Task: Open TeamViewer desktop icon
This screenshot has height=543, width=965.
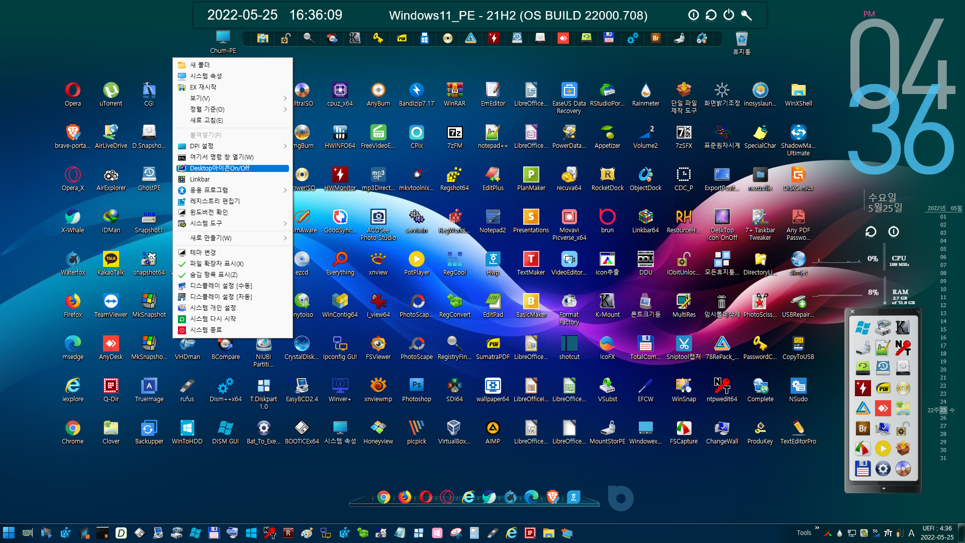Action: coord(111,305)
